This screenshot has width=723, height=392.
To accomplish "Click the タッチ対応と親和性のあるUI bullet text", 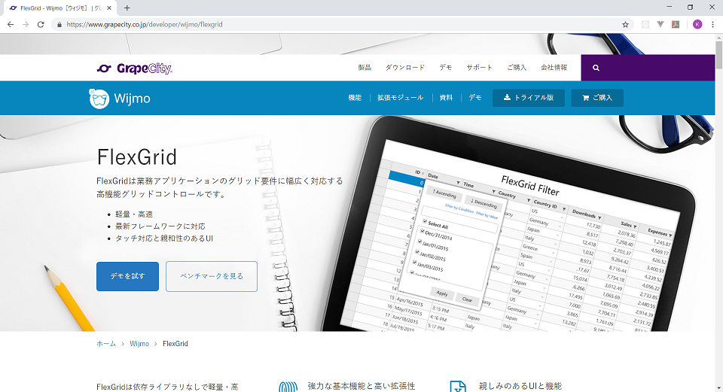I will coord(164,239).
